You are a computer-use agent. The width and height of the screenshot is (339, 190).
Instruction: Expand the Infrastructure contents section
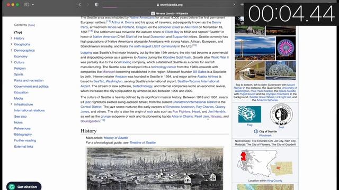(11, 104)
